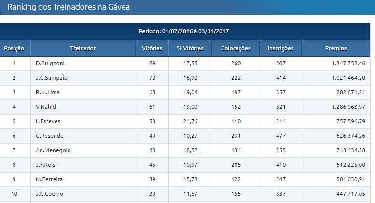Select the Colocações column header

(x=236, y=48)
